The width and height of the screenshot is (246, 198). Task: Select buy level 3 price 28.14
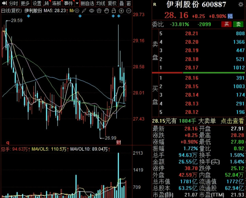point(192,95)
